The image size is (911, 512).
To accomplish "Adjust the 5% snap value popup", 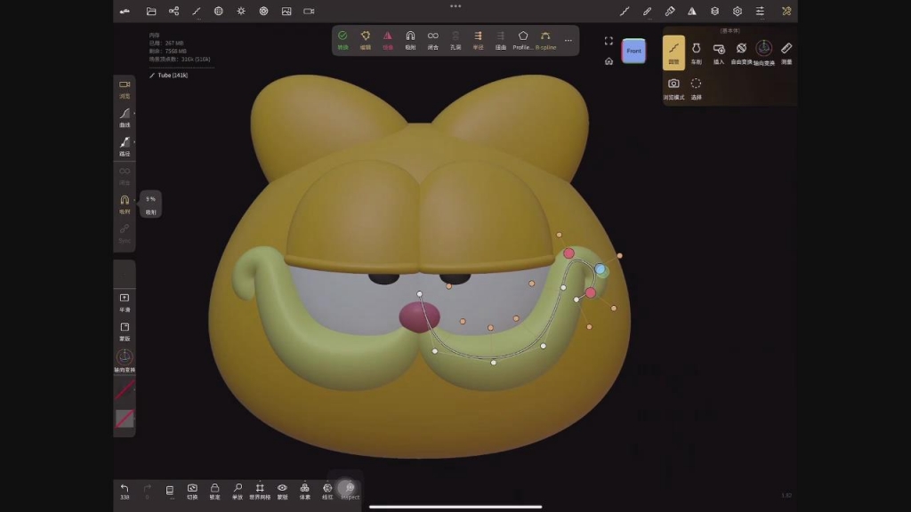I will 151,204.
